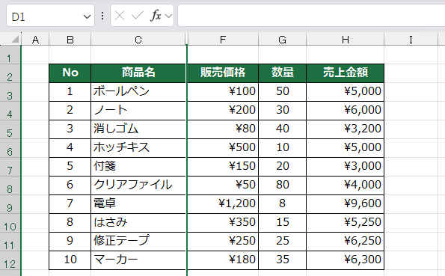Click the quantity cell showing 25
This screenshot has height=276, width=445.
[283, 242]
